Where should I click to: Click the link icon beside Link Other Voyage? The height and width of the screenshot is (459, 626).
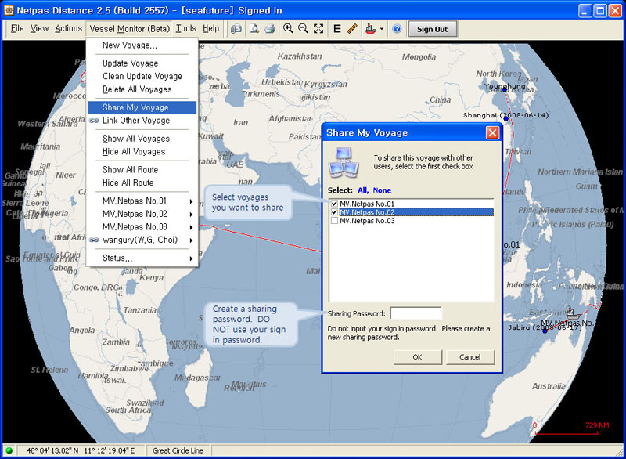coord(94,121)
